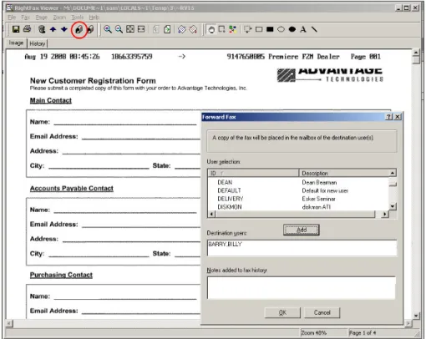
Task: Click the fax viewer vertical scroll up arrow
Action: 416,53
